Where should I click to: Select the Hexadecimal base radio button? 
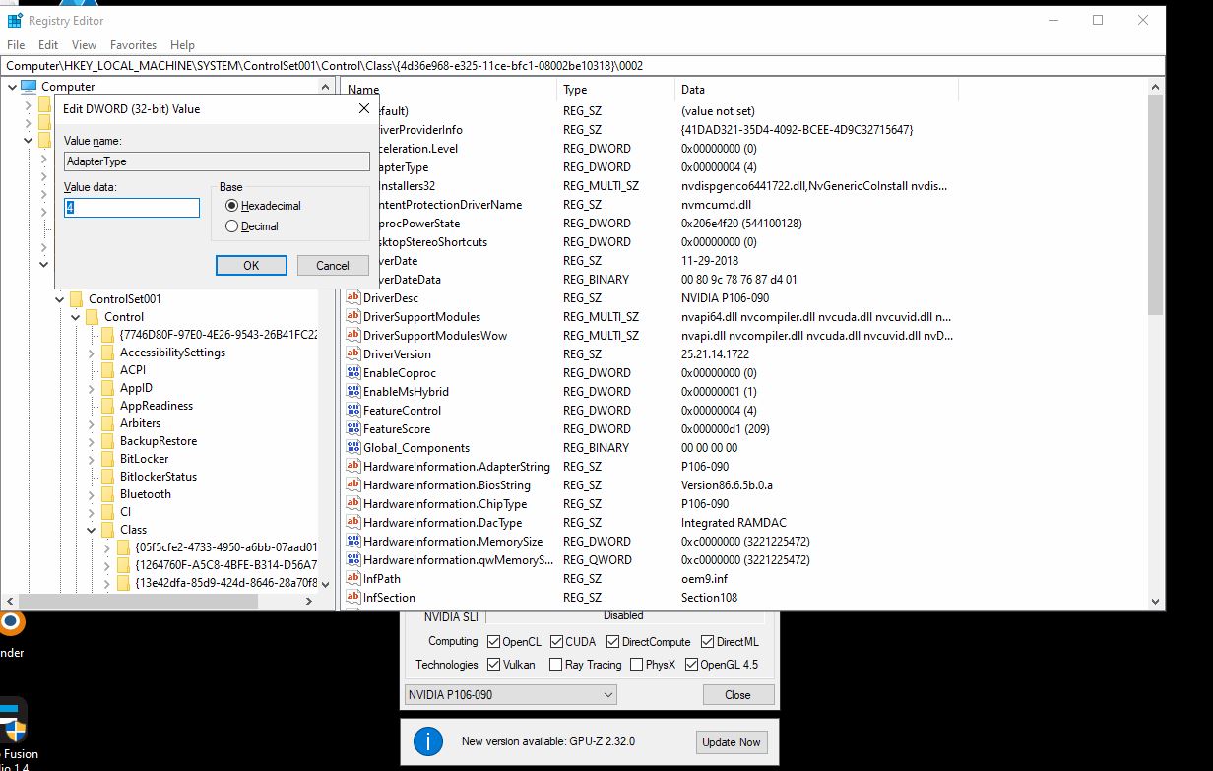[232, 206]
